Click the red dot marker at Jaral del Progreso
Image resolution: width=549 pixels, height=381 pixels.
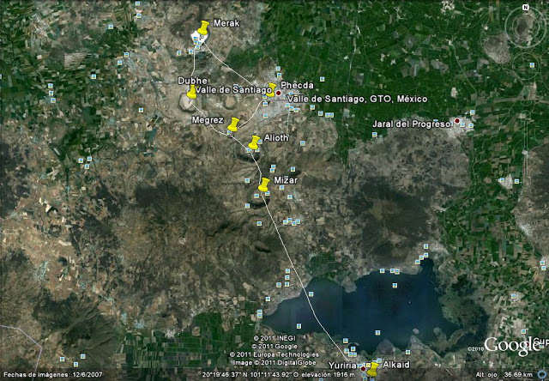click(457, 120)
